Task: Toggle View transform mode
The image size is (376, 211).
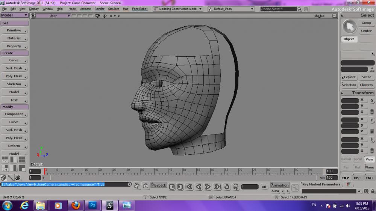Action: point(369,159)
